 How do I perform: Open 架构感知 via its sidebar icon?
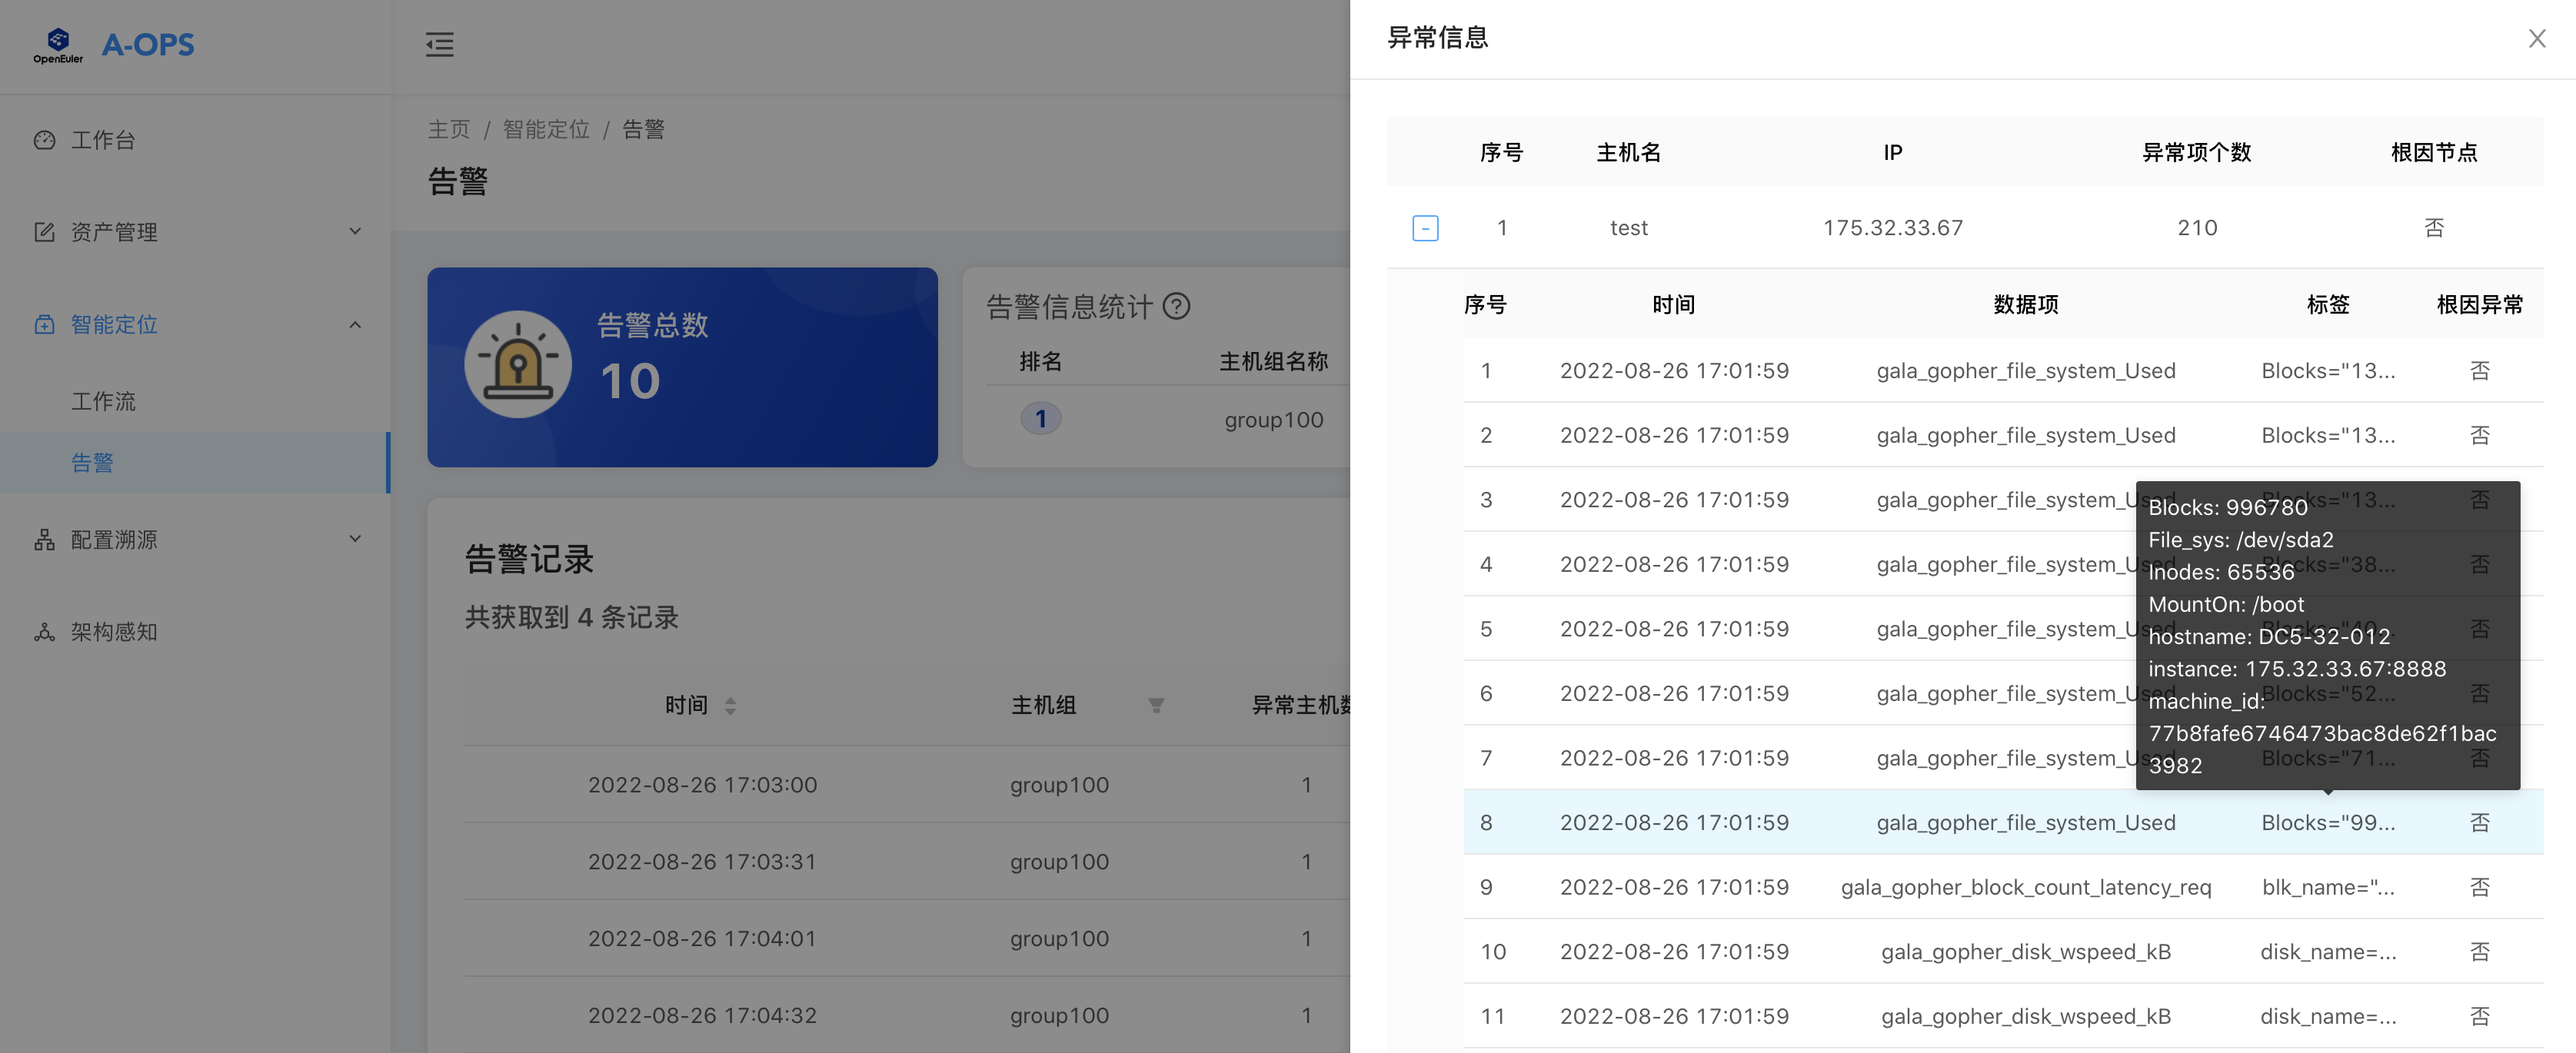pos(44,631)
